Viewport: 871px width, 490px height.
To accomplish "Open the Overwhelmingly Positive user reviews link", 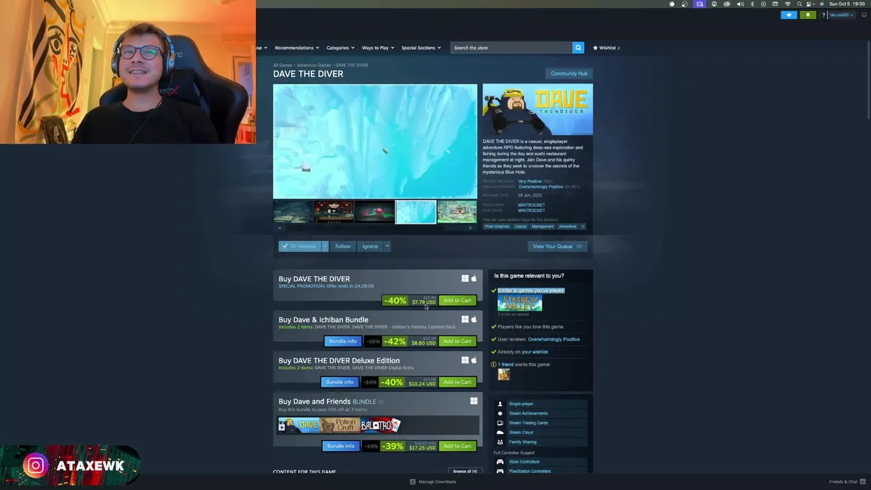I will 554,339.
